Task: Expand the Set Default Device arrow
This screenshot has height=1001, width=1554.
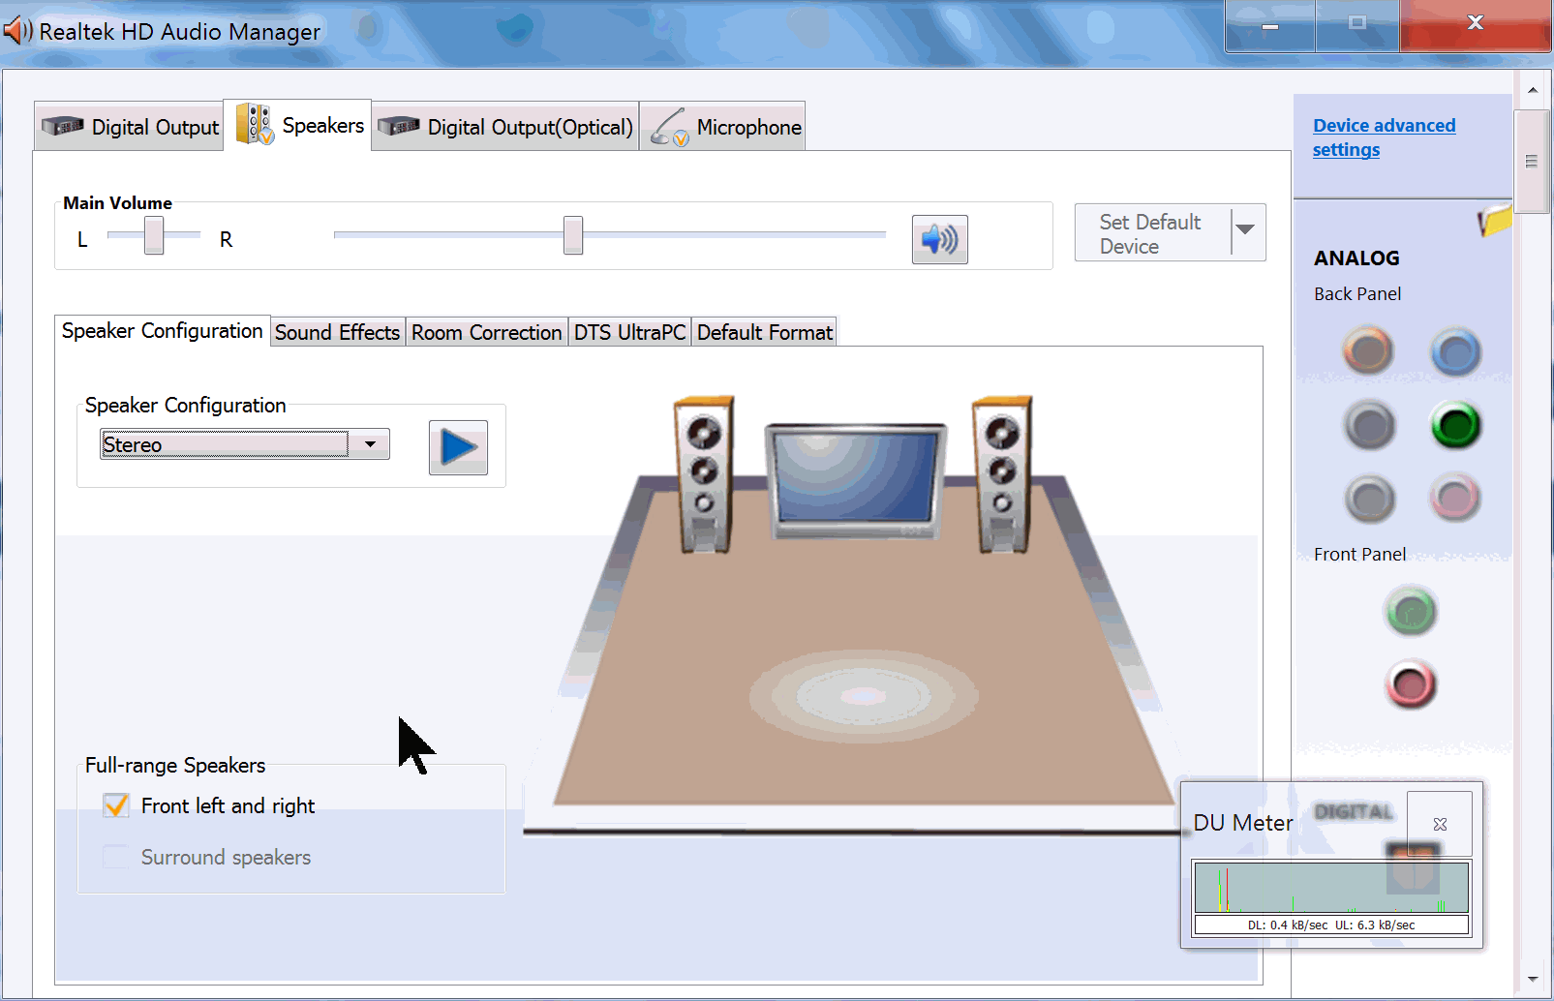Action: click(1246, 232)
